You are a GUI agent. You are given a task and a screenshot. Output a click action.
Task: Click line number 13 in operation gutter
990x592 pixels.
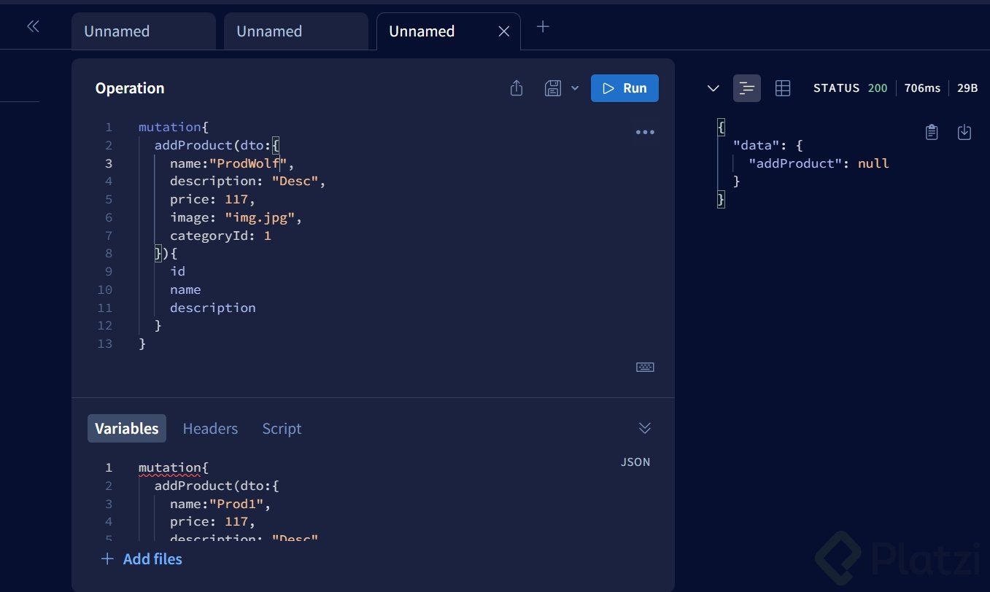pyautogui.click(x=105, y=343)
